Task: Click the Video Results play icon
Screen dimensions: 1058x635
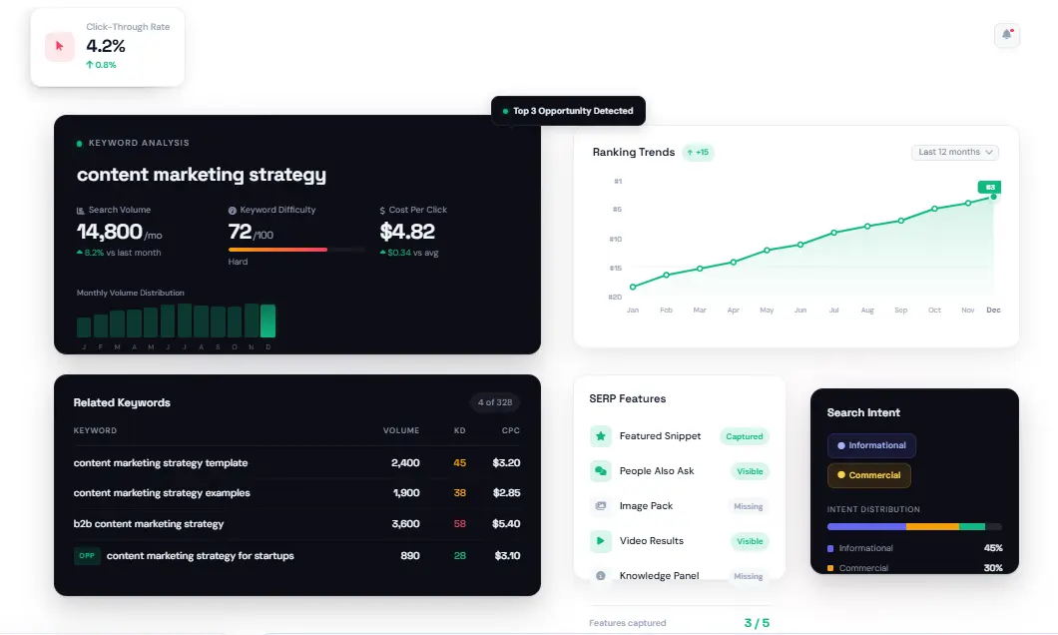Action: pos(600,540)
